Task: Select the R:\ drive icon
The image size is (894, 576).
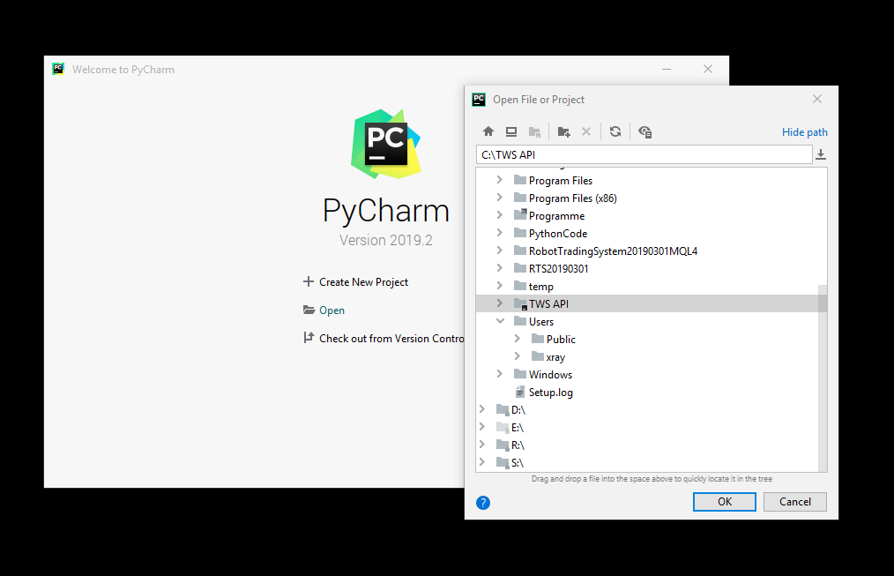Action: pos(503,445)
